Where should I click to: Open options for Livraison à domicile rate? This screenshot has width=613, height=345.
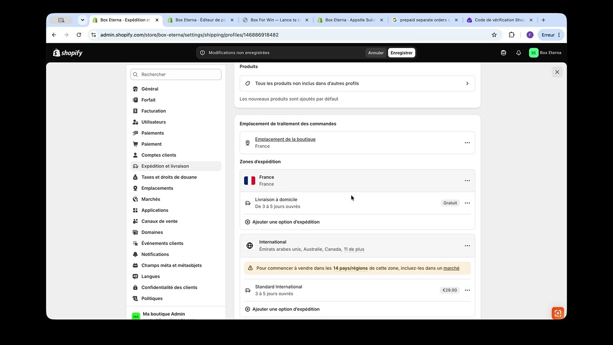(467, 203)
